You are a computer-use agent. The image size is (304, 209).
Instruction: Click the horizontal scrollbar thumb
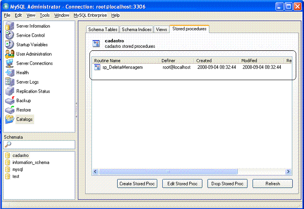[x=168, y=172]
